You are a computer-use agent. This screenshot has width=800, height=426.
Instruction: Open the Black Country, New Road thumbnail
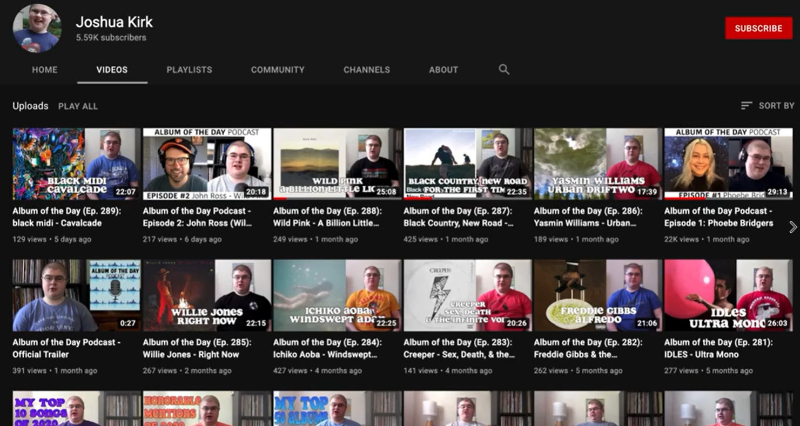(x=468, y=164)
